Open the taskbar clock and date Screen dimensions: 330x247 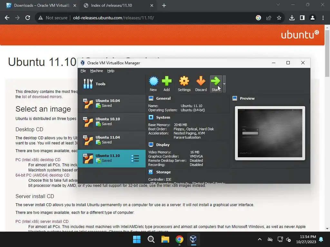tap(306, 239)
